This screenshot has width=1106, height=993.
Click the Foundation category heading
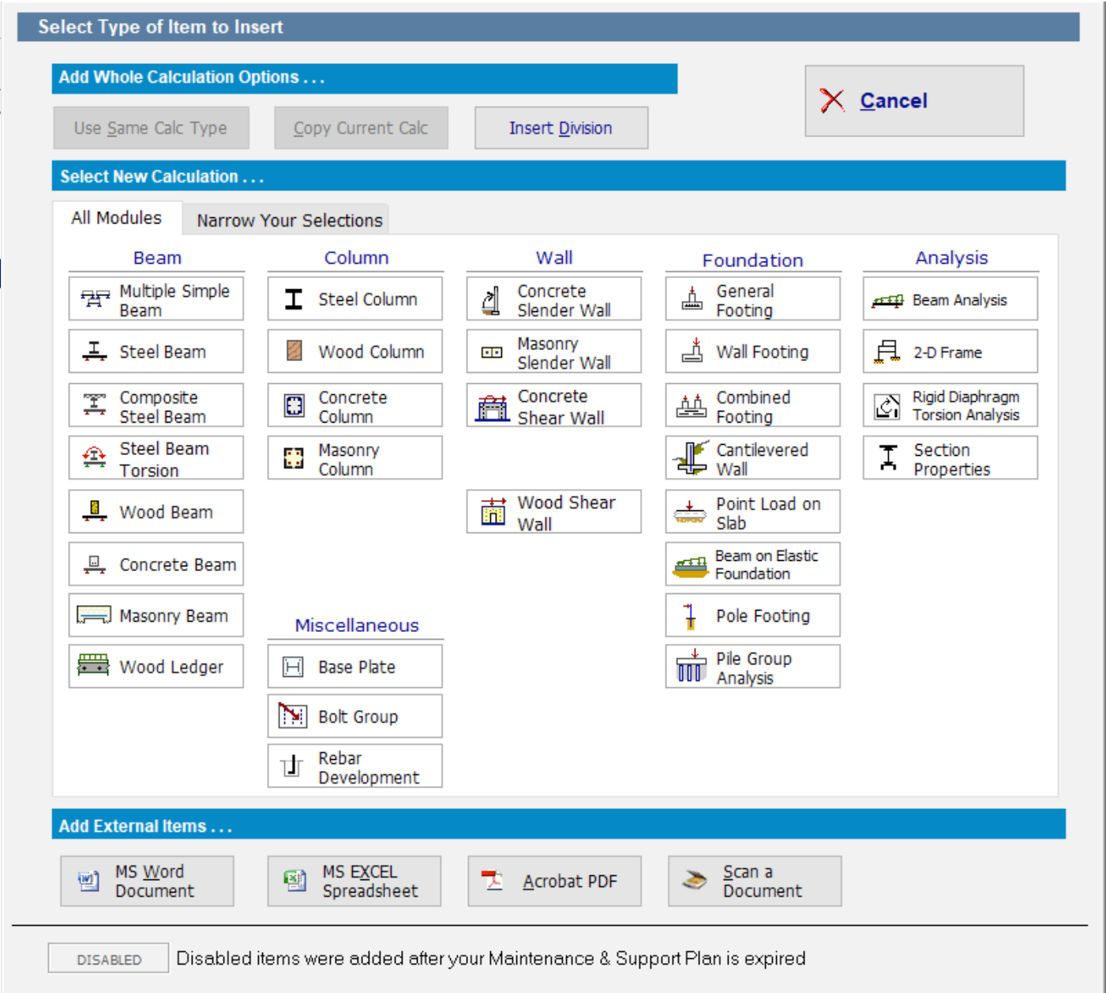pyautogui.click(x=752, y=260)
